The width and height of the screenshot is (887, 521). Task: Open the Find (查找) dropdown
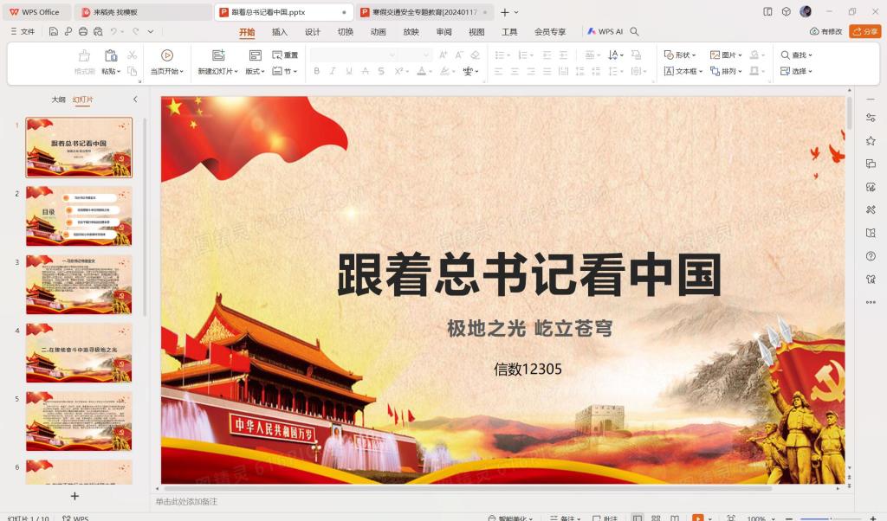[797, 55]
